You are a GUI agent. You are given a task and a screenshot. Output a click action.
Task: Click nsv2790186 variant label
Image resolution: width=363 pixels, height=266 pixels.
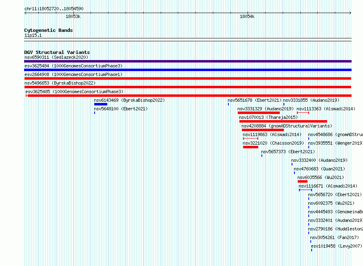tap(335, 229)
